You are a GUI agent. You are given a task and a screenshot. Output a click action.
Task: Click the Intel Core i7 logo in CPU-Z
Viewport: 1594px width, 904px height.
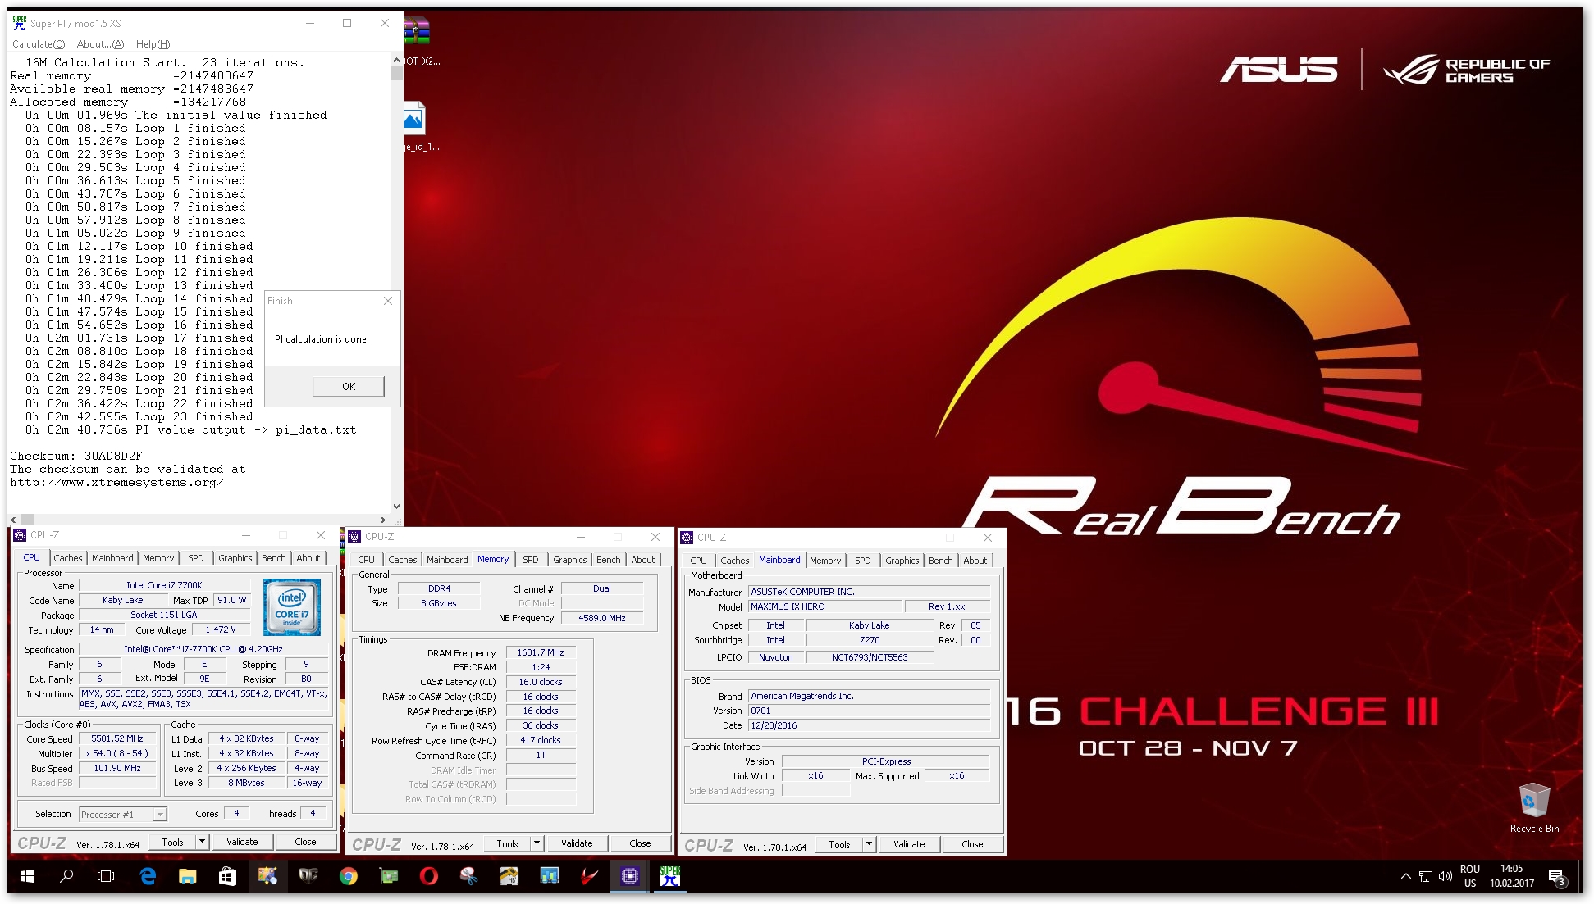[x=291, y=607]
